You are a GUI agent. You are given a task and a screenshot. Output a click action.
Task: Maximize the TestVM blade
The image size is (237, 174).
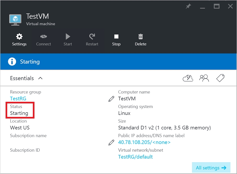tap(216, 7)
